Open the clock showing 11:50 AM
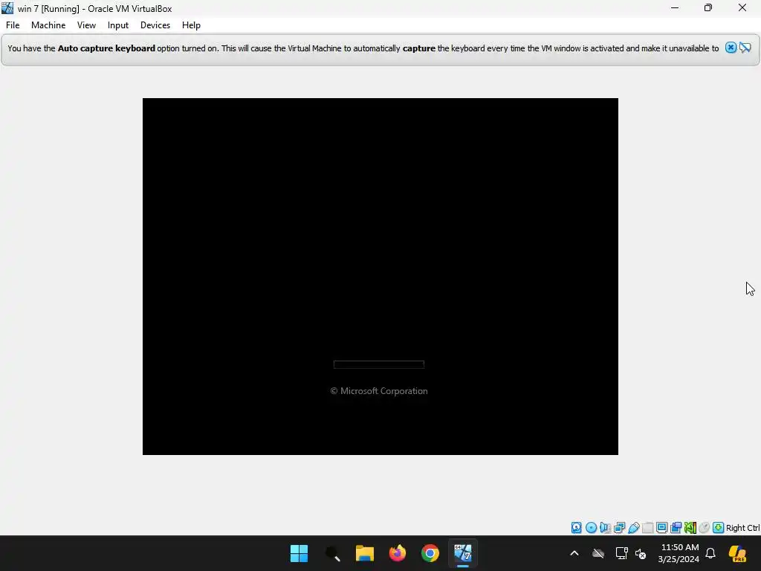Screen dimensions: 761x571 [x=679, y=553]
